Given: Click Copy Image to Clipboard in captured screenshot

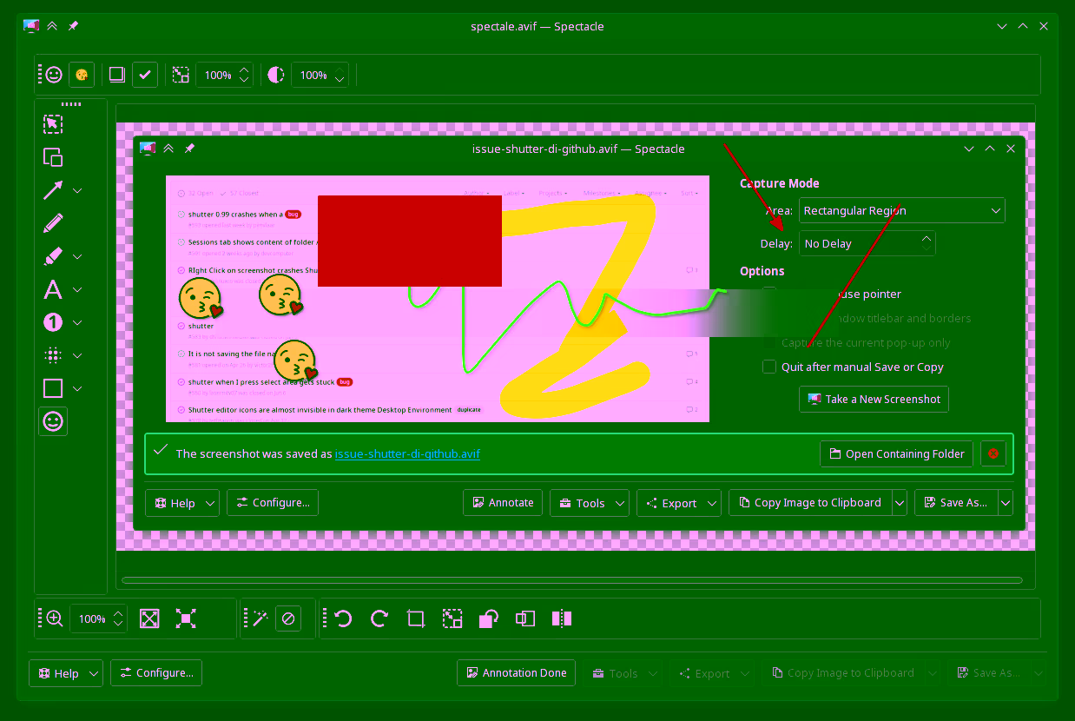Looking at the screenshot, I should click(809, 502).
